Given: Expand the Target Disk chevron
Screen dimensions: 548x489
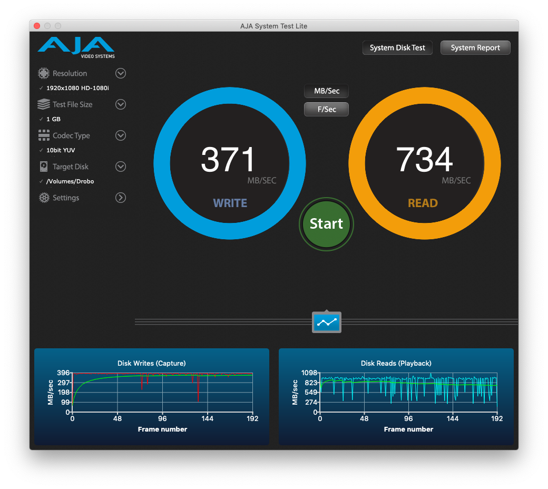Looking at the screenshot, I should (x=121, y=167).
